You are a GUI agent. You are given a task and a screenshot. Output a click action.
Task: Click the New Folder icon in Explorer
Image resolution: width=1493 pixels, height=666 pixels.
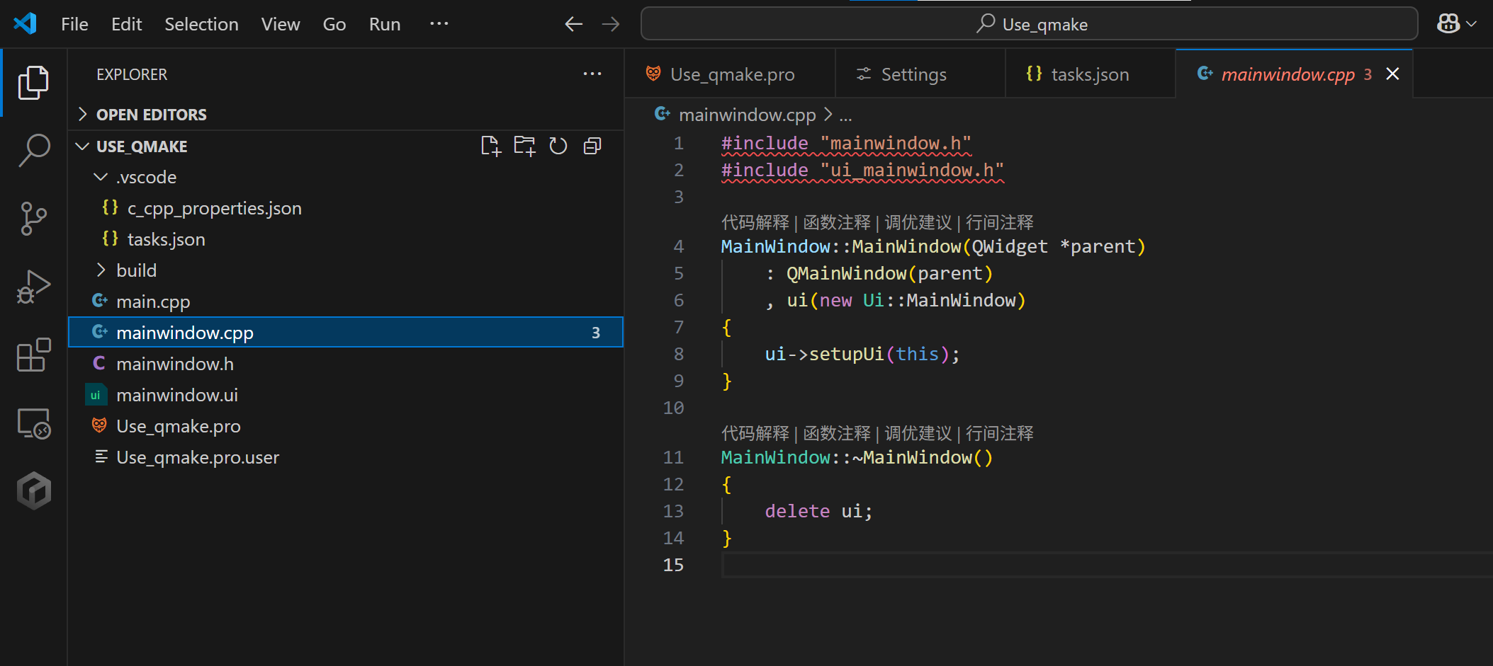[524, 146]
